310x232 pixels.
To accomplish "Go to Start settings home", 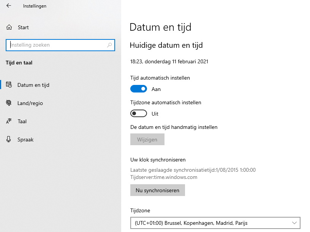I will [x=23, y=27].
